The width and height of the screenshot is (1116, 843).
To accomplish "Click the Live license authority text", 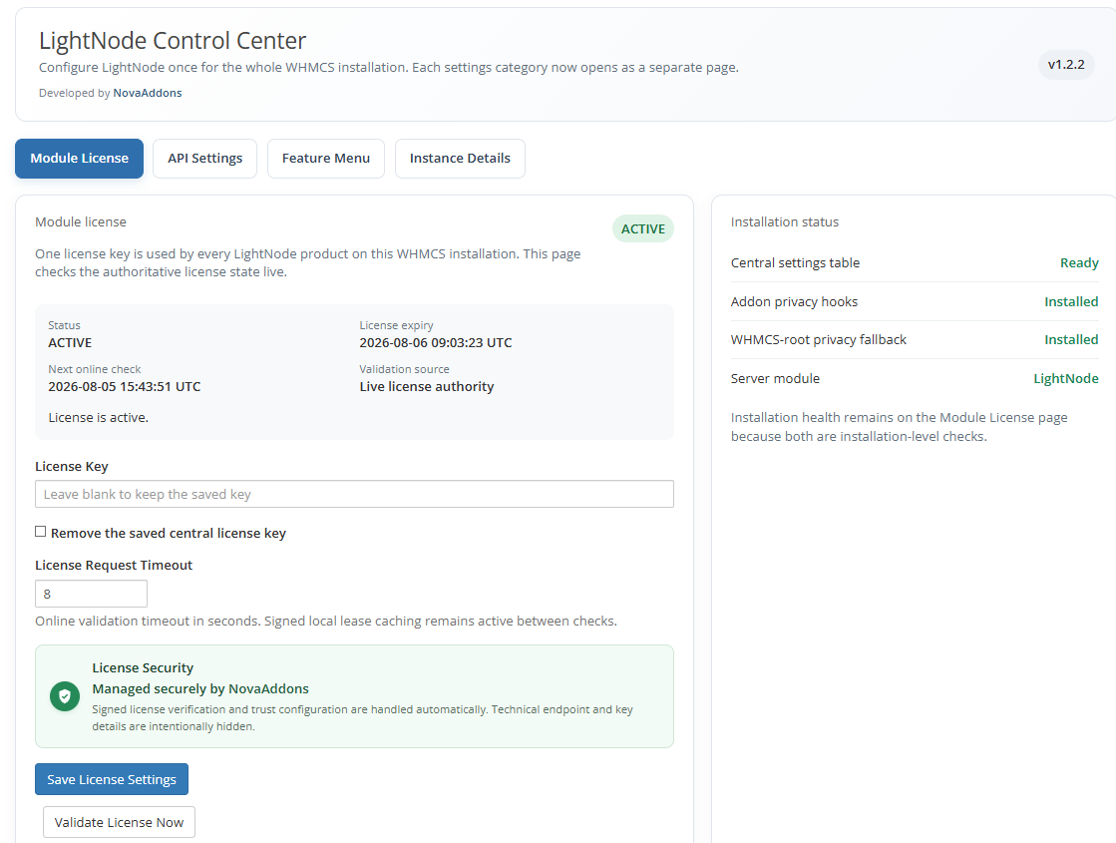I will coord(426,387).
